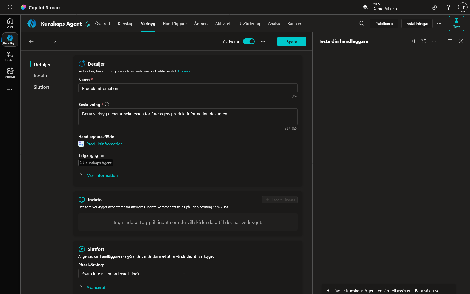Image resolution: width=470 pixels, height=294 pixels.
Task: Toggle the Aktiverat switch
Action: (x=249, y=41)
